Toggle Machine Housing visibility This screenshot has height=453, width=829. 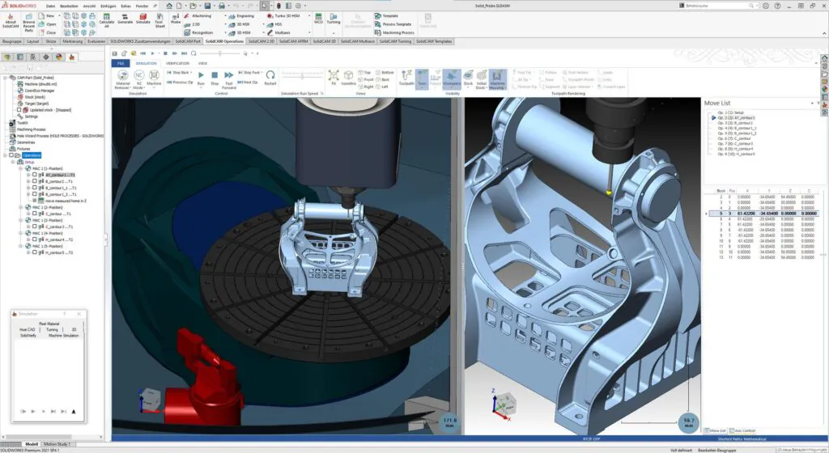click(x=498, y=77)
